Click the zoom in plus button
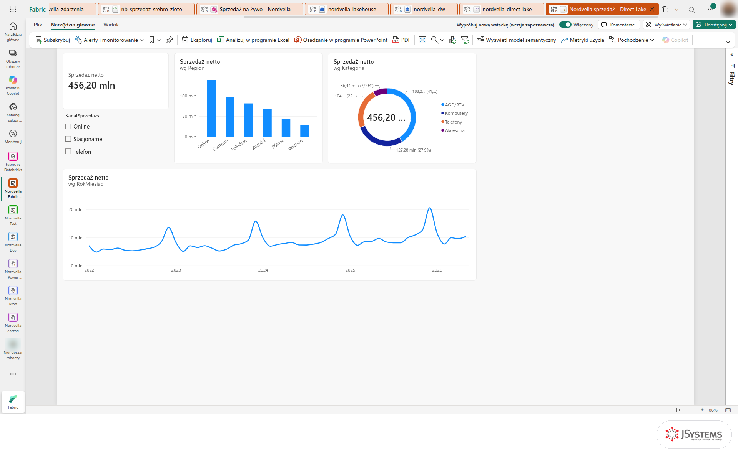 [702, 410]
